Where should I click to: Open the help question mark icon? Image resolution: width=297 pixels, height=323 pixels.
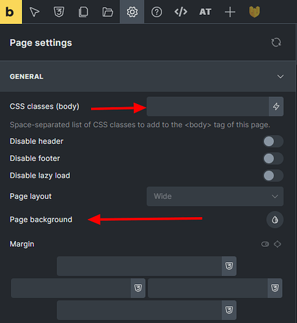157,12
